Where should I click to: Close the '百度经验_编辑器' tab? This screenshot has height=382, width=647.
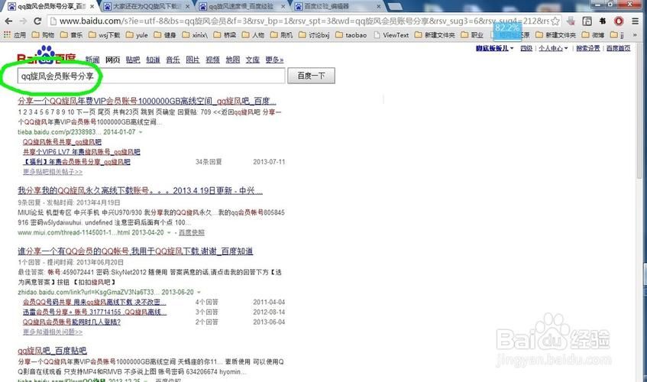tap(378, 7)
